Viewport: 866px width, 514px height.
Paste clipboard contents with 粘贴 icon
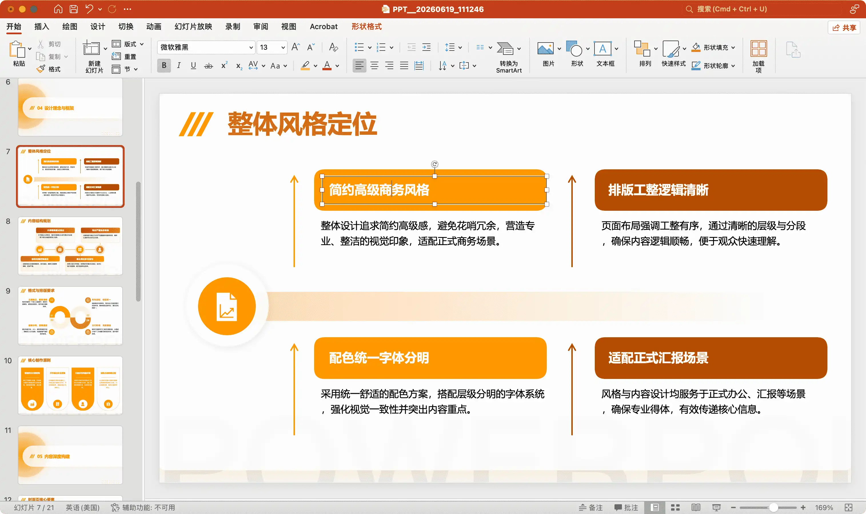pyautogui.click(x=17, y=49)
